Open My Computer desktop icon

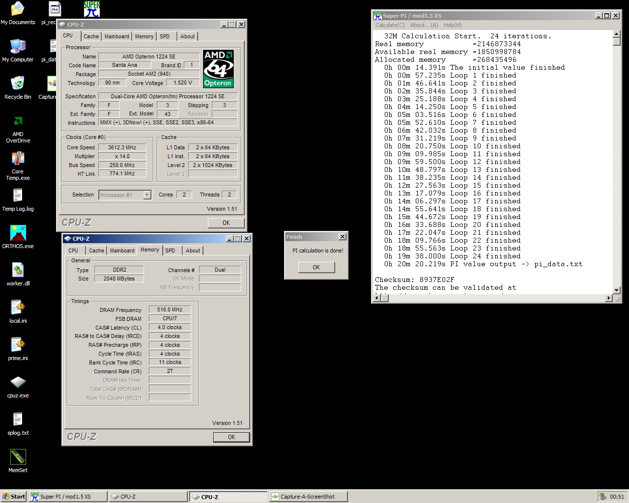(x=18, y=50)
